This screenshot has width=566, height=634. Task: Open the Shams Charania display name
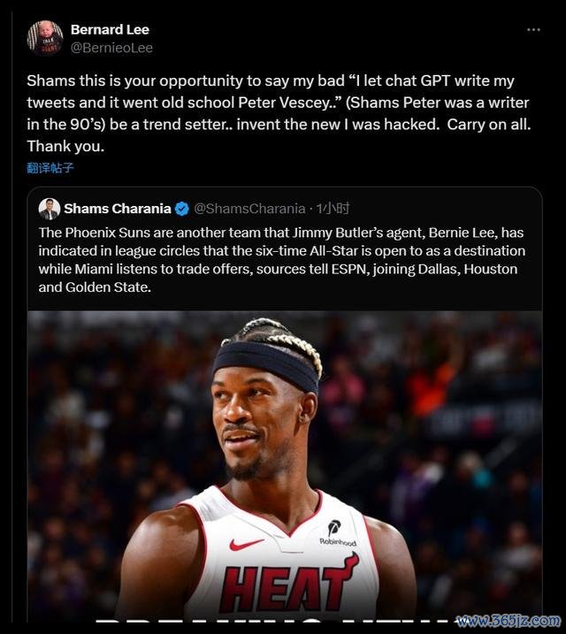[x=118, y=209]
